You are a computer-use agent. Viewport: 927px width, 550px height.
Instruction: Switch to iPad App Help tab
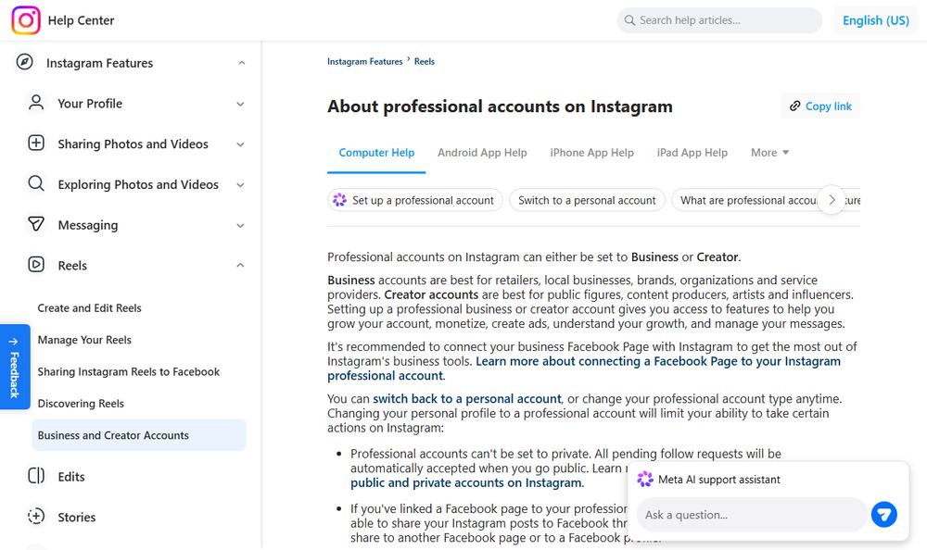692,153
